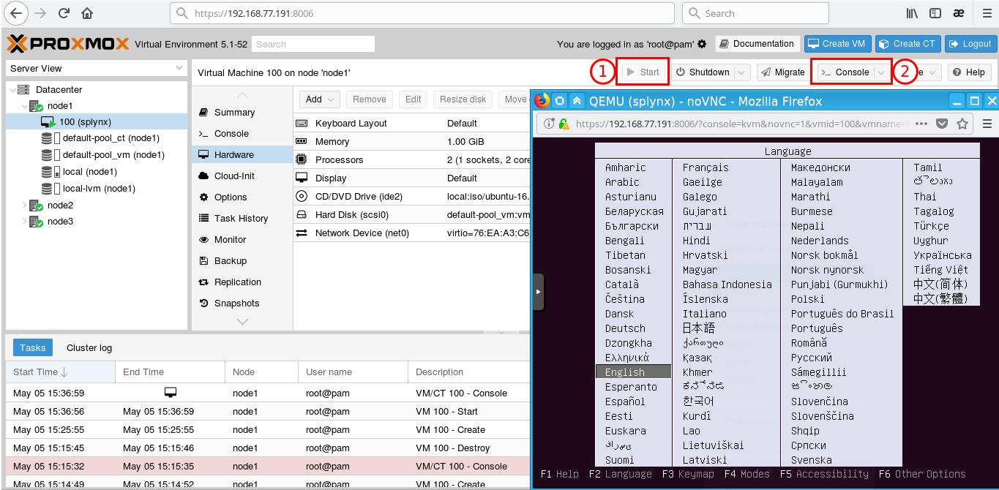Expand the Console dropdown arrow
The image size is (999, 490).
[881, 72]
